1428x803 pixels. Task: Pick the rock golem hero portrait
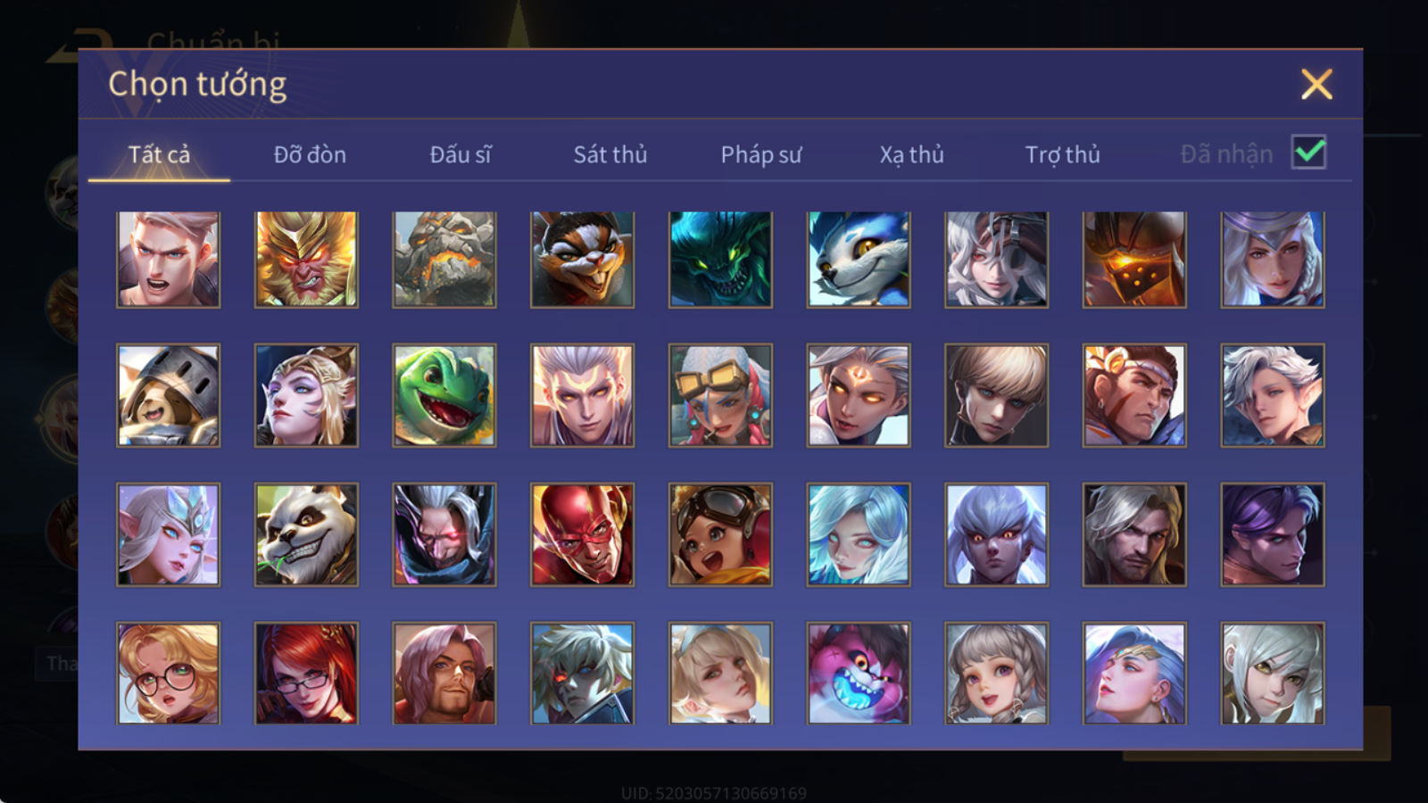444,260
